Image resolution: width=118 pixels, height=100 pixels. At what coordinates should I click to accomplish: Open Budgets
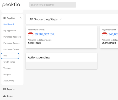7,74
